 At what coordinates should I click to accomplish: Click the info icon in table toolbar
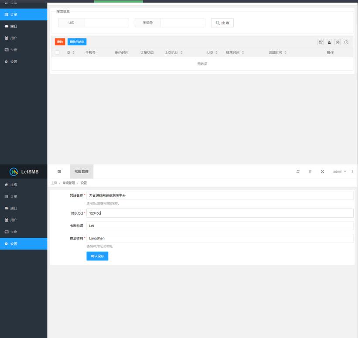point(346,42)
